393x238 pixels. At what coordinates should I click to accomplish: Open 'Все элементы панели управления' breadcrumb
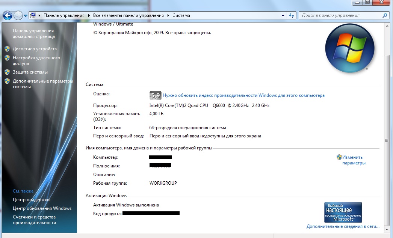tap(128, 15)
